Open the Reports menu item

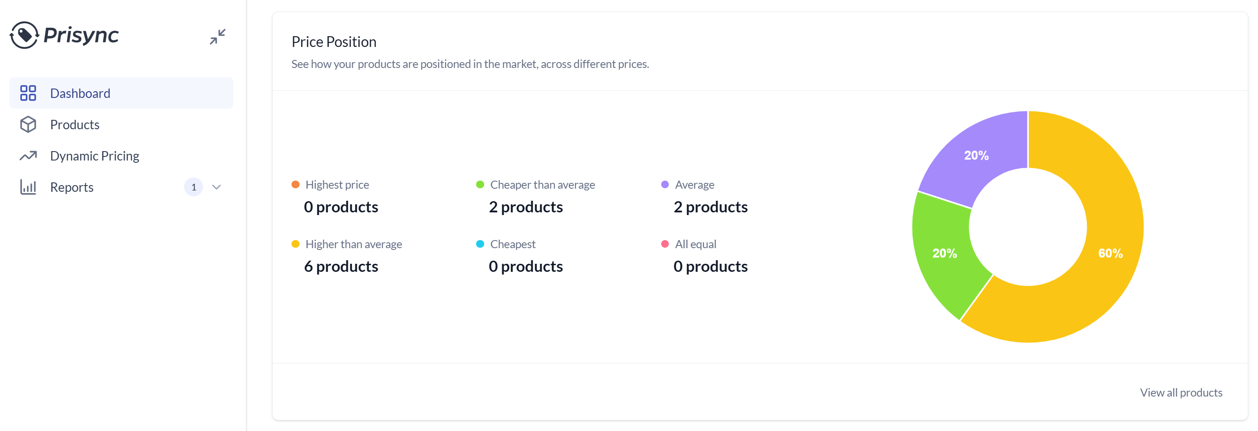72,187
